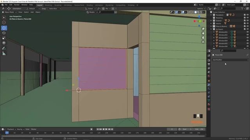Jump to the timeline start frame
This screenshot has height=140, width=250.
click(x=98, y=129)
